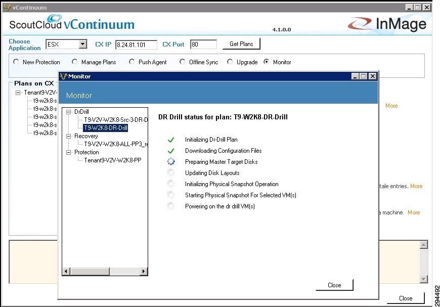Click 'Powering on the dr drill VM(s)' text

[x=219, y=206]
